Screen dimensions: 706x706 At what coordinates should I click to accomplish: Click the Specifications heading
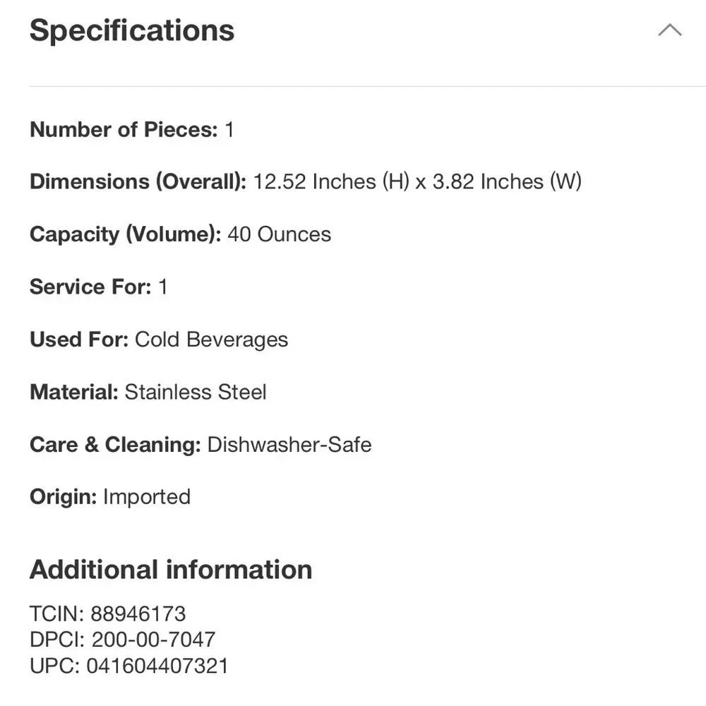tap(132, 30)
